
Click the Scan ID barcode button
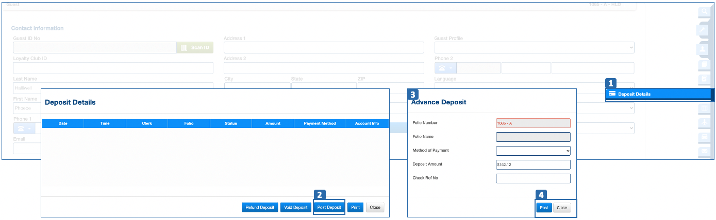pos(195,48)
